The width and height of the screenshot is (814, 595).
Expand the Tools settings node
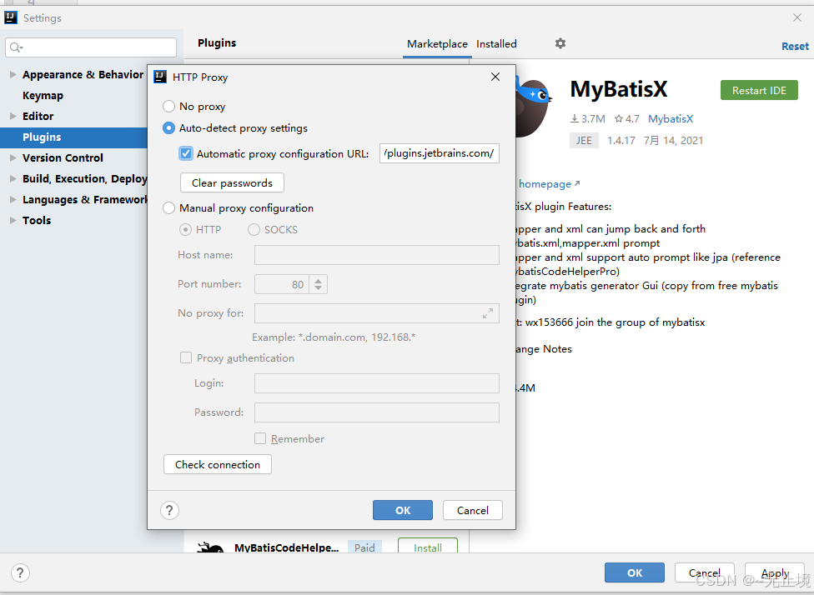[x=13, y=220]
